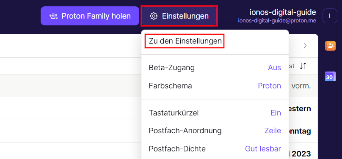
Task: Toggle Tastaturkürzel value Ein
Action: [x=276, y=113]
